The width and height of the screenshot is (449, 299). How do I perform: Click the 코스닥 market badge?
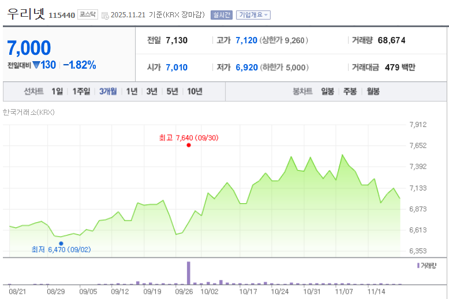pos(88,14)
